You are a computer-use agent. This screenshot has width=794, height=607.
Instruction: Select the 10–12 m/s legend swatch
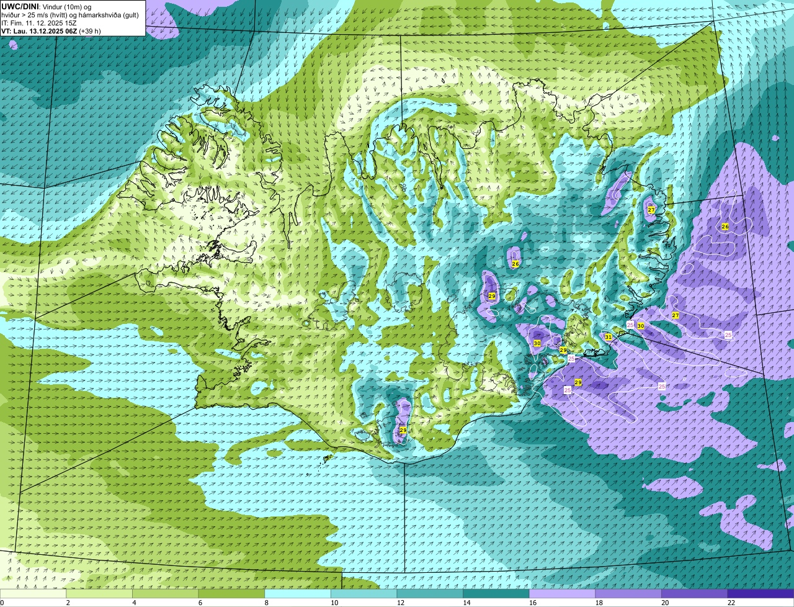[x=364, y=593]
